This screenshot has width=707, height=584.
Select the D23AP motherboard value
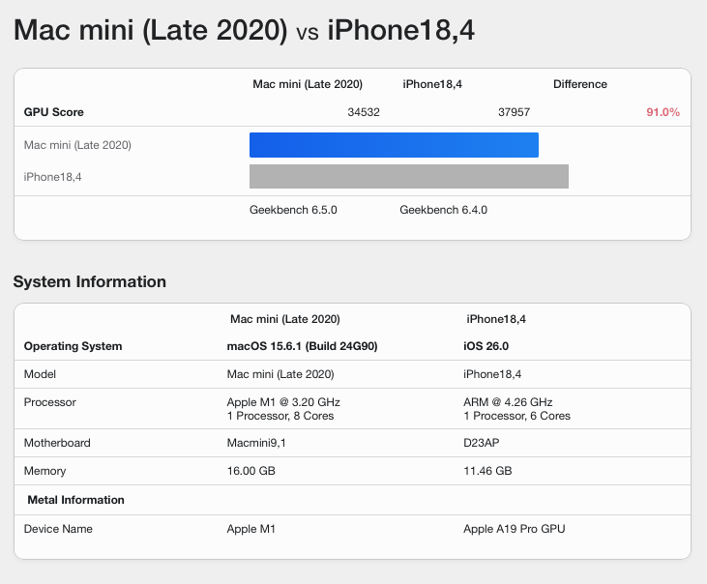point(483,443)
